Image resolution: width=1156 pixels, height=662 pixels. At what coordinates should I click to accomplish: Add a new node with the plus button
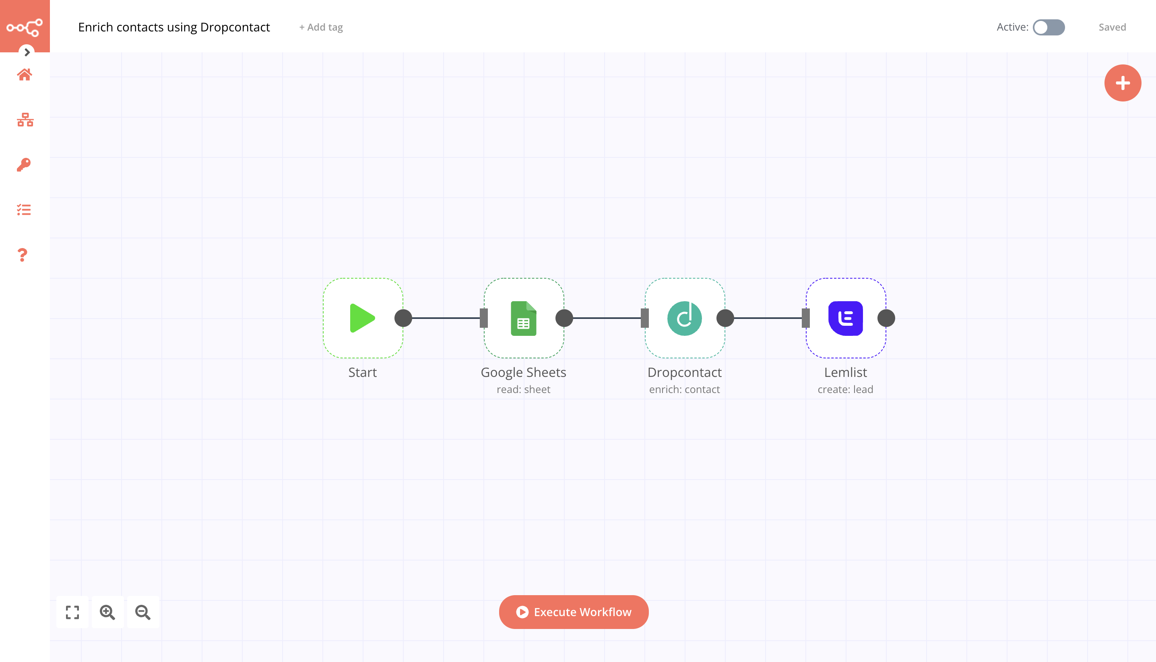click(x=1122, y=83)
